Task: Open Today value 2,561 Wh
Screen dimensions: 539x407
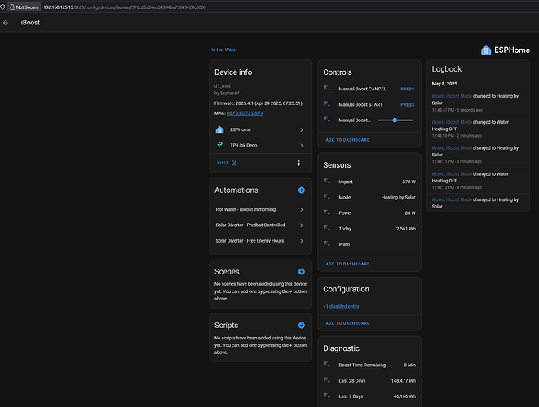Action: pos(405,229)
